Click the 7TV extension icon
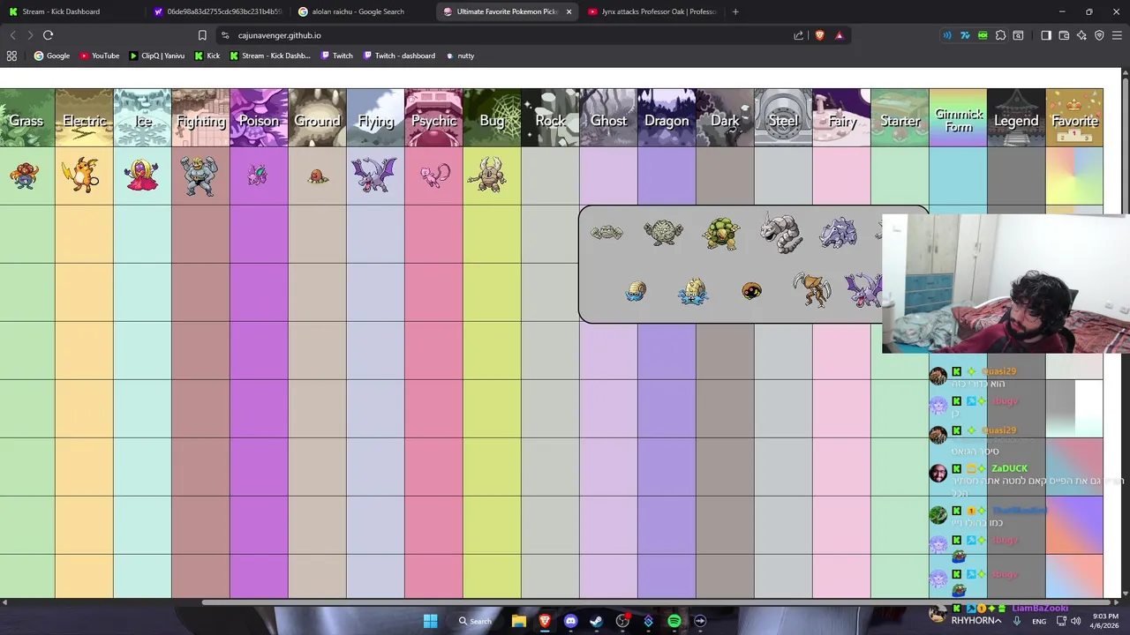 pos(965,35)
